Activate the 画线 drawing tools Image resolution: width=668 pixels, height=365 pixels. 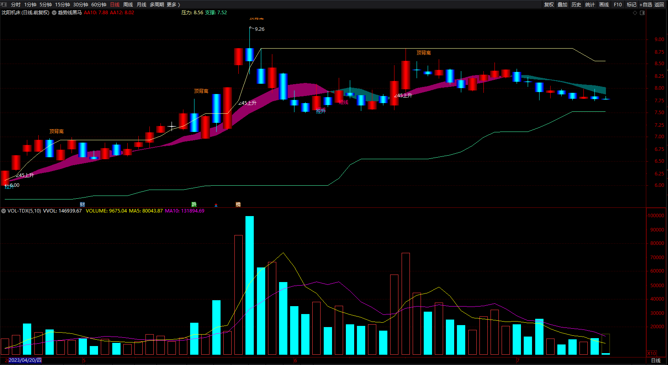tap(604, 5)
